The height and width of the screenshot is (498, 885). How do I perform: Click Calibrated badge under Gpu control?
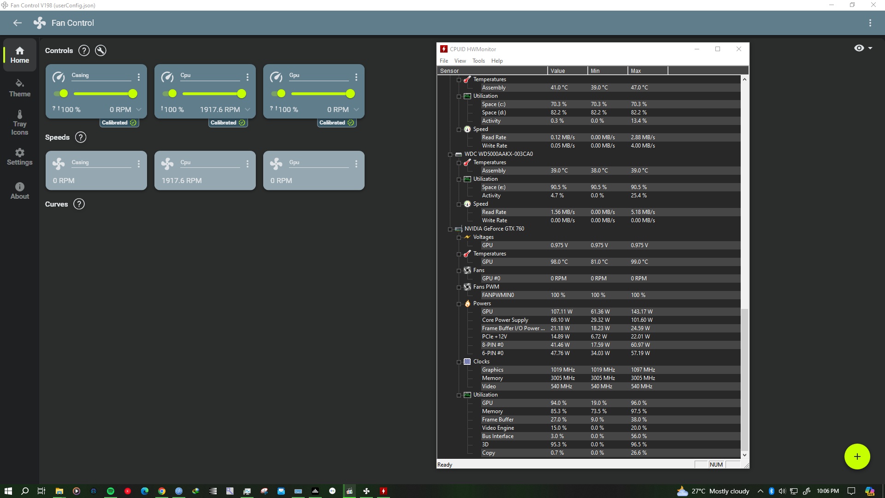click(x=336, y=123)
